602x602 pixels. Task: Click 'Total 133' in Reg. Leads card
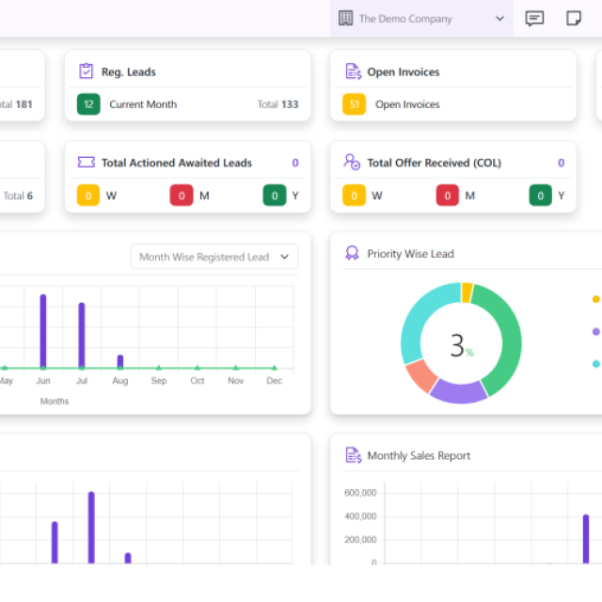pyautogui.click(x=277, y=104)
